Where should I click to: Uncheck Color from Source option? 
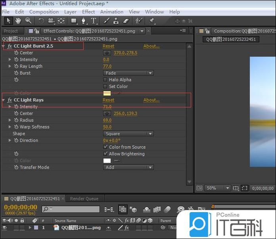click(x=105, y=147)
